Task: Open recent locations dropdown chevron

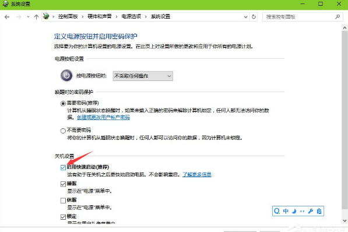Action: point(28,17)
